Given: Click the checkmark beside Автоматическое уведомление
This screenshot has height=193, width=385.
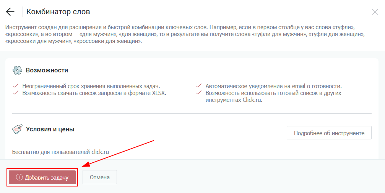Looking at the screenshot, I should pyautogui.click(x=199, y=86).
